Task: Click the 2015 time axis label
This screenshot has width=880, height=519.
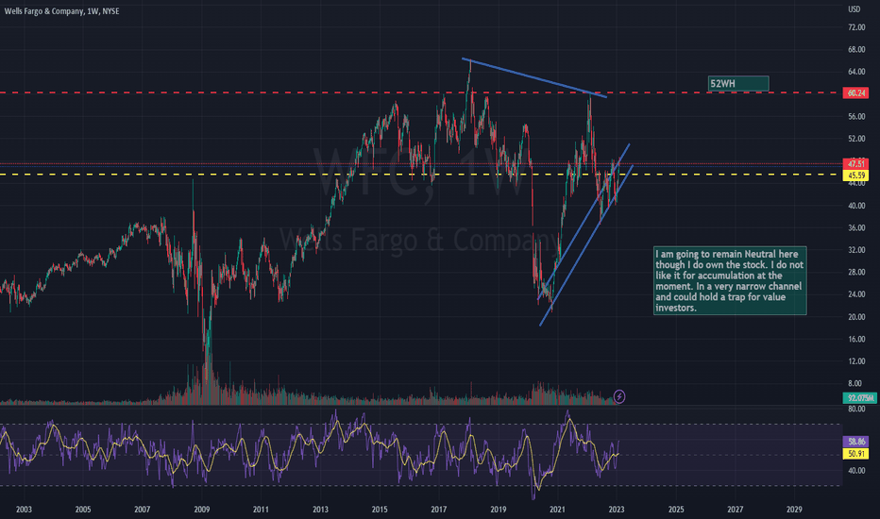Action: (x=380, y=510)
